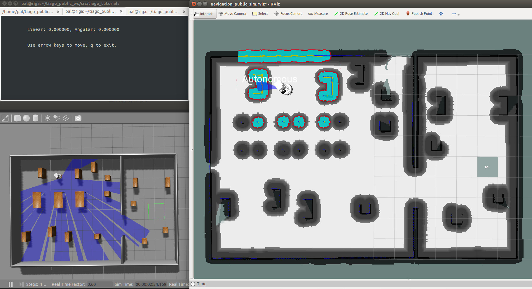Open the Steps count dropdown
Screen dimensions: 532x289
tap(45, 285)
